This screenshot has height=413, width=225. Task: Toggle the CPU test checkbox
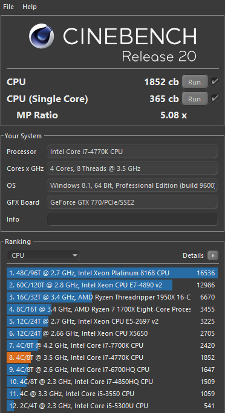pyautogui.click(x=215, y=82)
